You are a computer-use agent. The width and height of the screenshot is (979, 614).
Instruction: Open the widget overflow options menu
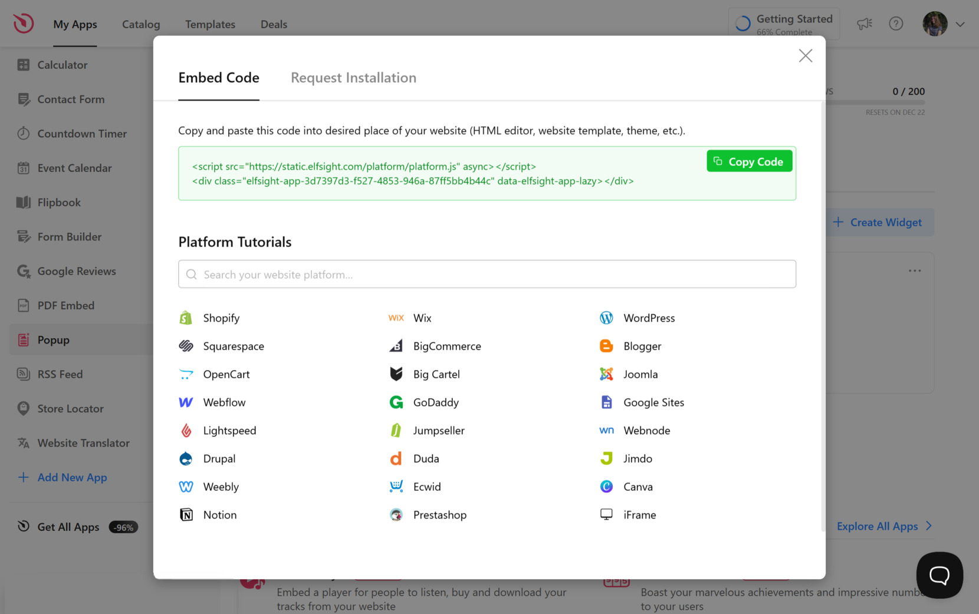coord(915,270)
